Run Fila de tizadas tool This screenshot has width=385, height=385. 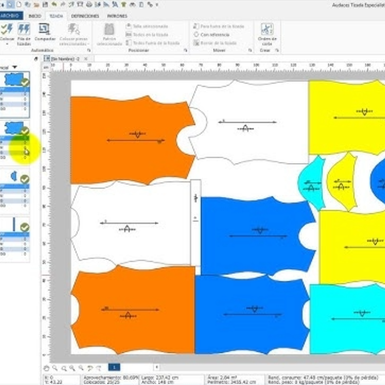pos(24,29)
